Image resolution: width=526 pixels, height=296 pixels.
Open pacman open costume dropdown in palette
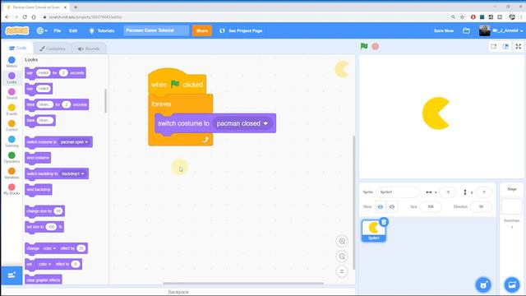(75, 142)
